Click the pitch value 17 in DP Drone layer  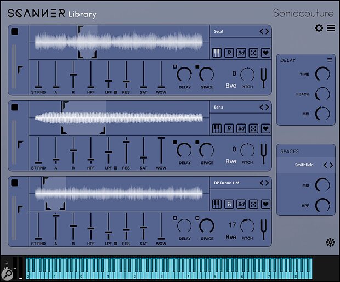click(x=232, y=225)
